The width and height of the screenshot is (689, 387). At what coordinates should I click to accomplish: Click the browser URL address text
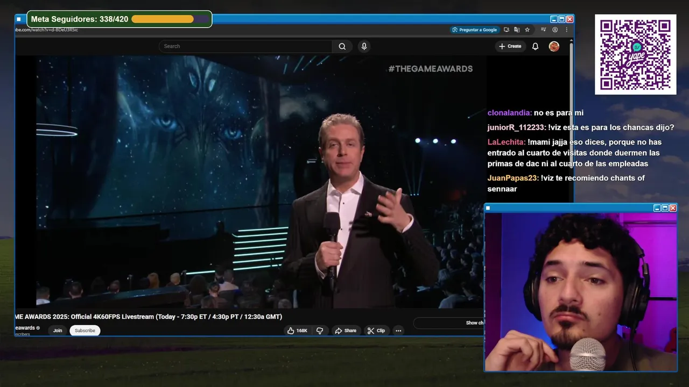click(x=46, y=30)
